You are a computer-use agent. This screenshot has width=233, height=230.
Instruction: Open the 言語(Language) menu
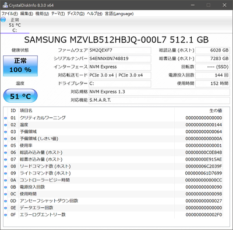(119, 14)
